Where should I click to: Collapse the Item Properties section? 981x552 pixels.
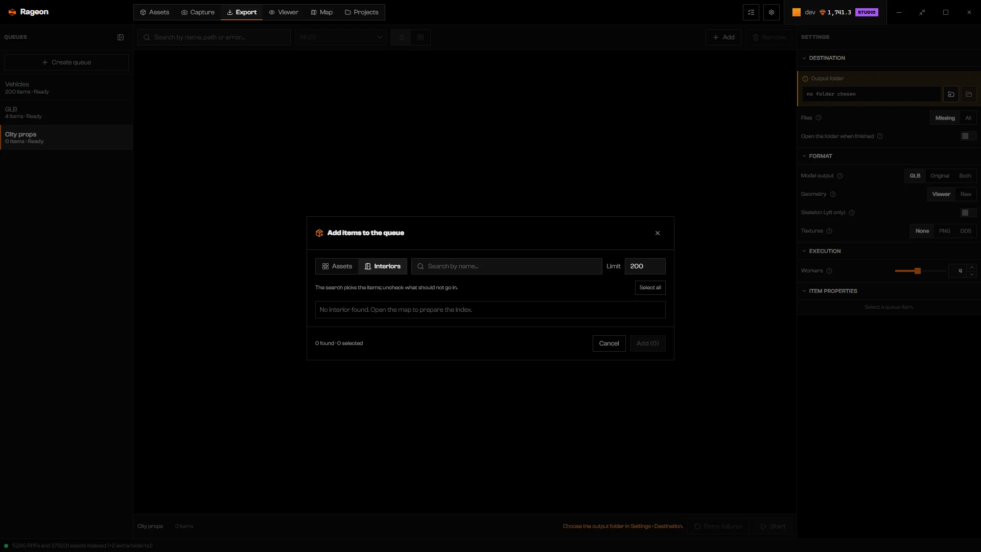click(804, 291)
